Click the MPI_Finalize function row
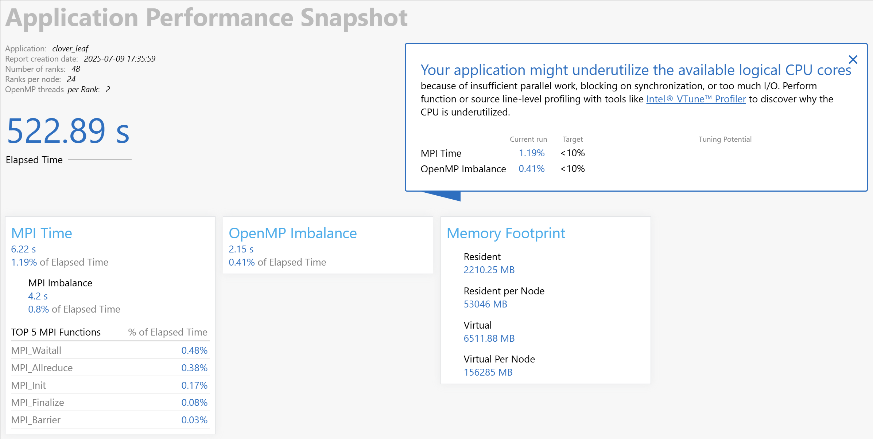Image resolution: width=873 pixels, height=439 pixels. [110, 403]
